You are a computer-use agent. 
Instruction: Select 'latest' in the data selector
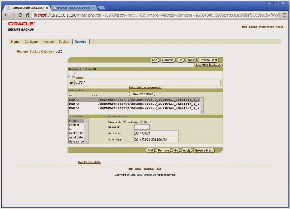pyautogui.click(x=77, y=121)
